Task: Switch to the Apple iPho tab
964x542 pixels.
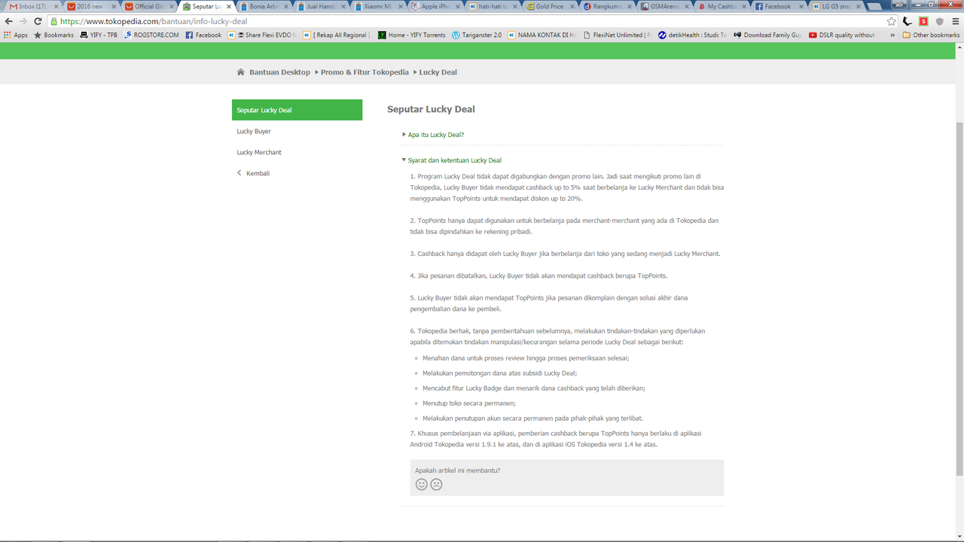Action: pos(435,6)
